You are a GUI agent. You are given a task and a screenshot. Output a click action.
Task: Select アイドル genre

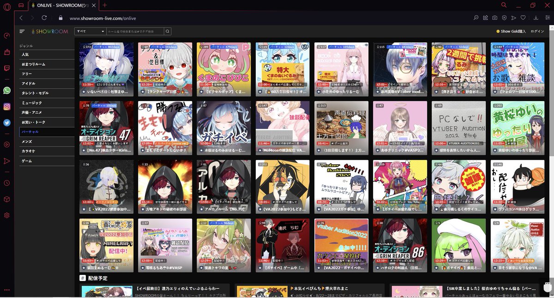[47, 83]
